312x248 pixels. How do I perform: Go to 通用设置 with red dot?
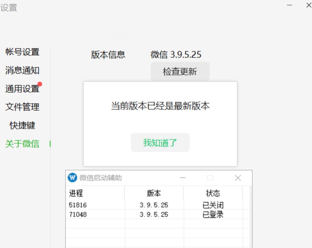point(22,89)
